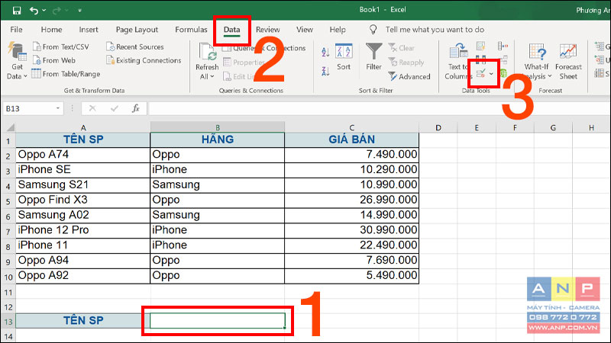The width and height of the screenshot is (611, 343).
Task: Open the Sort dialog
Action: (344, 57)
